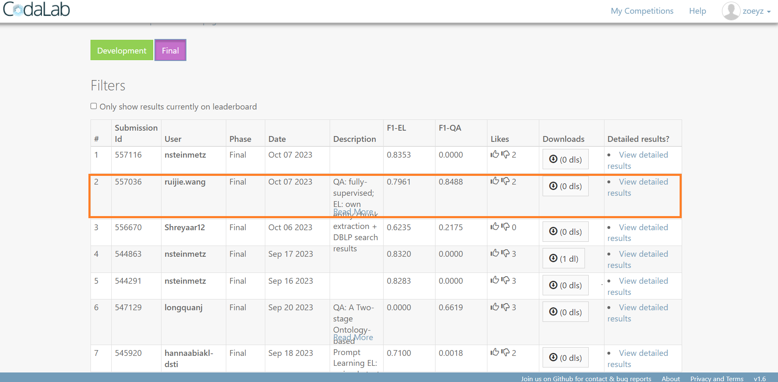778x382 pixels.
Task: Click the zoeyz user avatar icon
Action: [731, 11]
